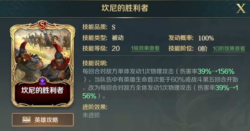The image size is (250, 131).
Task: Click the 技能阶位 0阶 value
Action: pos(203,48)
